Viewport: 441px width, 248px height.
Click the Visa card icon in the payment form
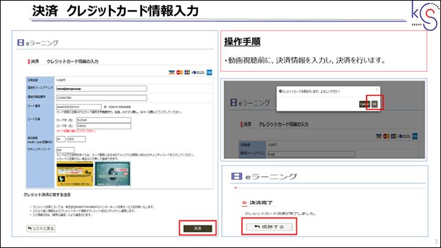point(172,72)
